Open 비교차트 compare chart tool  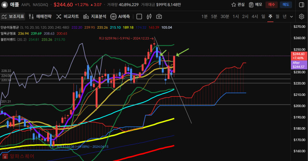point(67,17)
